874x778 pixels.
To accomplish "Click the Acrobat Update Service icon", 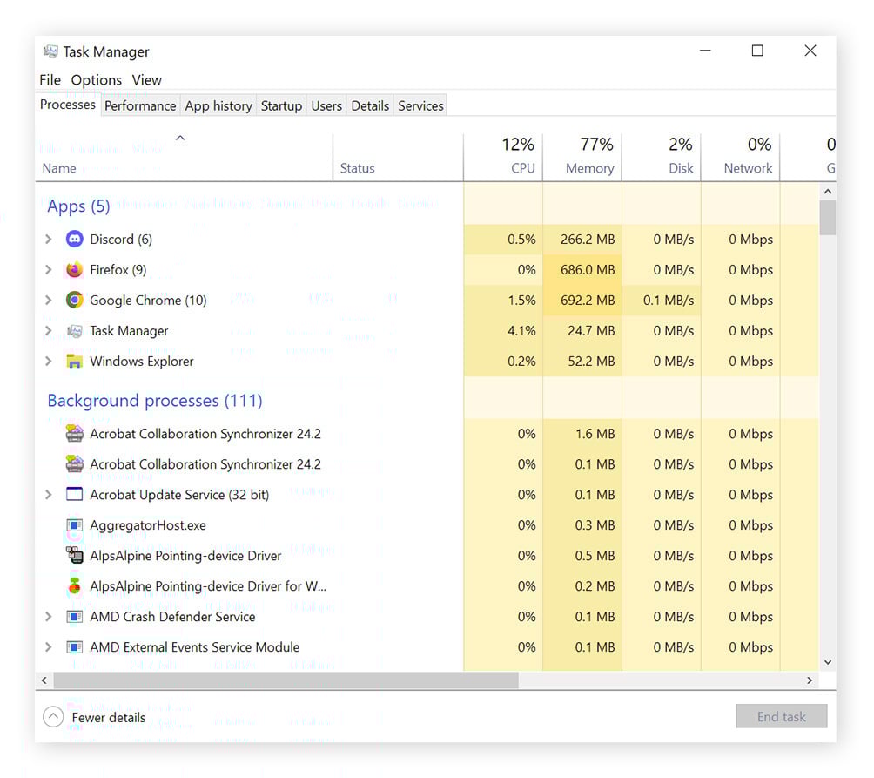I will pyautogui.click(x=73, y=494).
